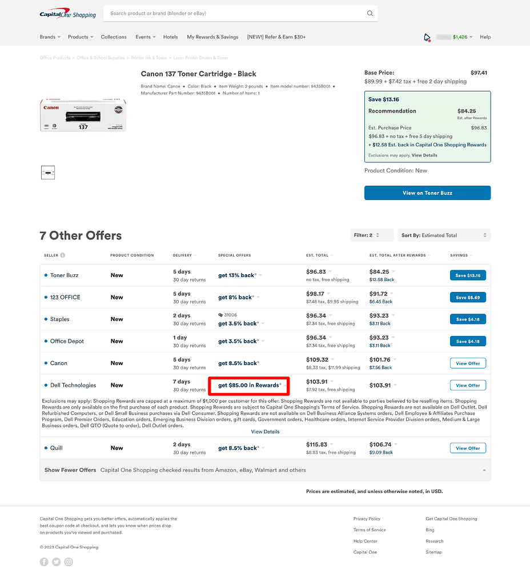Open the notifications bell
The width and height of the screenshot is (530, 585).
pos(427,37)
